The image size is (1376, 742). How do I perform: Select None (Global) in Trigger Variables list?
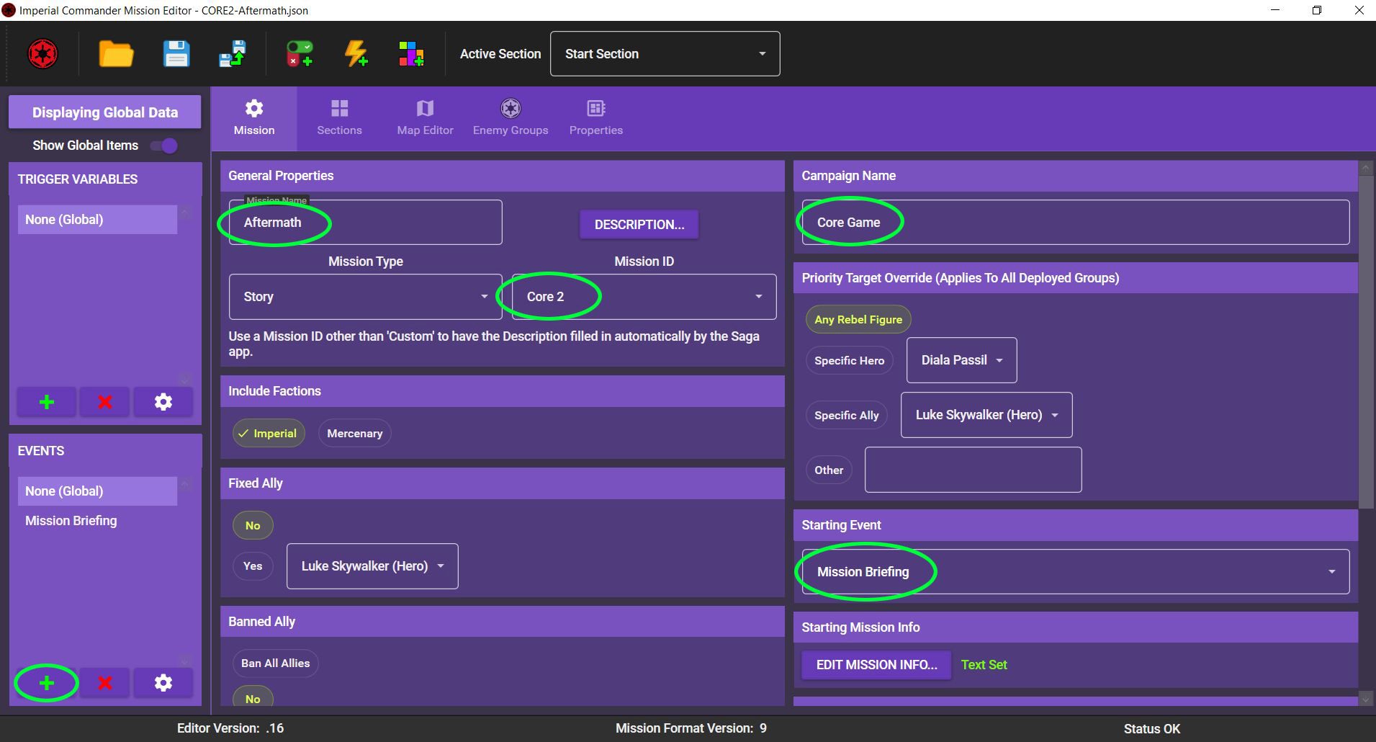tap(97, 220)
